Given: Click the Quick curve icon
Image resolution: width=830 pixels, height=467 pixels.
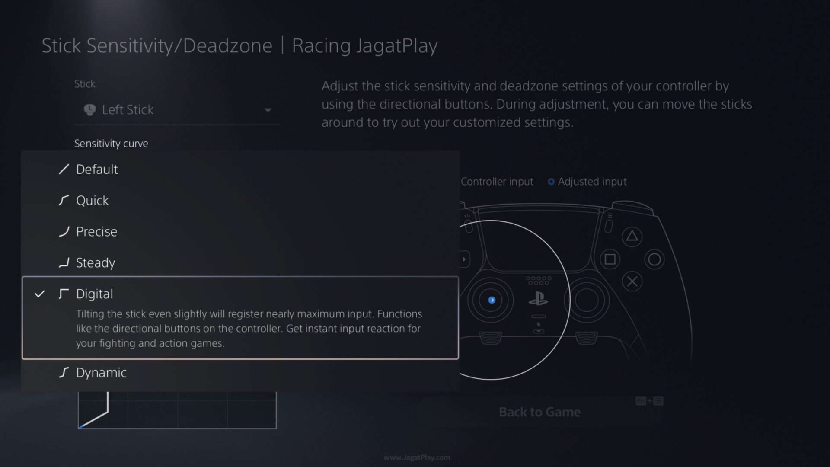Looking at the screenshot, I should [x=64, y=201].
